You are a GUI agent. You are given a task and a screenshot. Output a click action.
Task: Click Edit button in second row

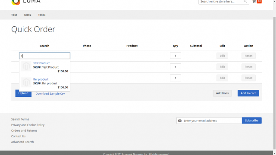[223, 67]
